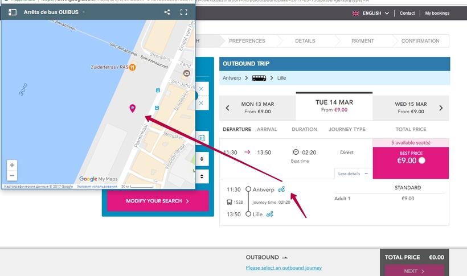Adjust the lower passenger count stepper
Screen dimensions: 467x276
click(x=202, y=176)
